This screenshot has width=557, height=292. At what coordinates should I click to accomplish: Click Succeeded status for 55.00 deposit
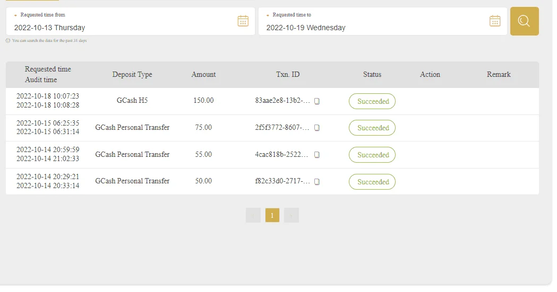[x=372, y=155]
